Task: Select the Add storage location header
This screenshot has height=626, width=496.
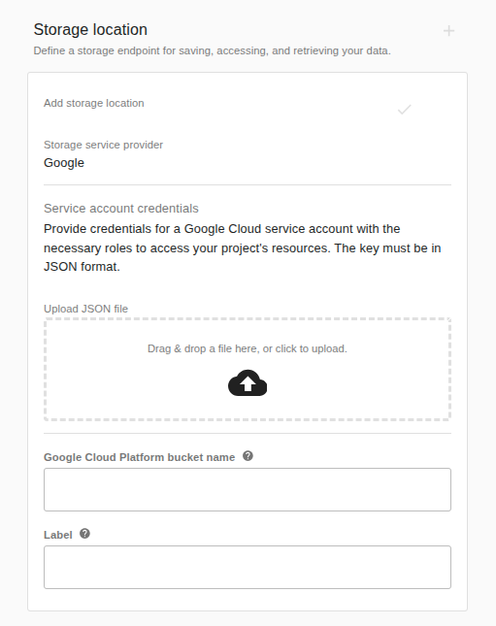Action: pyautogui.click(x=94, y=103)
